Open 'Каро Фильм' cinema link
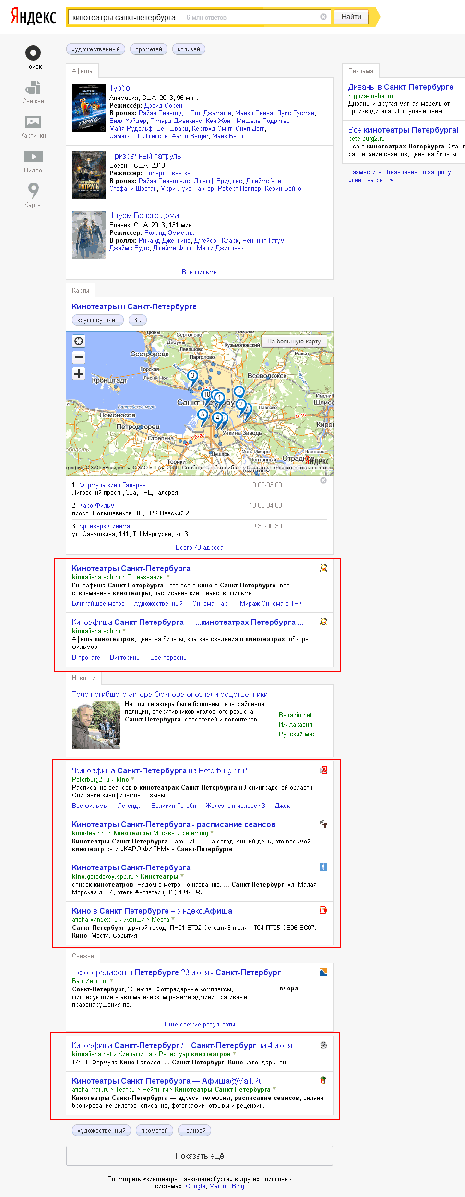 [x=97, y=505]
